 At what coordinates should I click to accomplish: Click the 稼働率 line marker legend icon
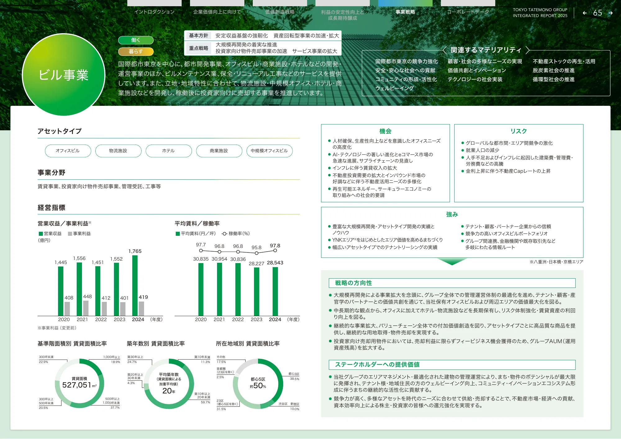[224, 234]
